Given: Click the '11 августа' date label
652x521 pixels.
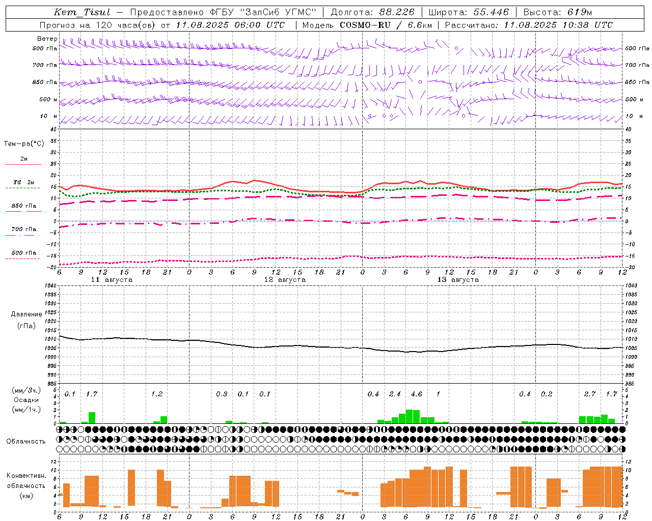Looking at the screenshot, I should coord(112,280).
